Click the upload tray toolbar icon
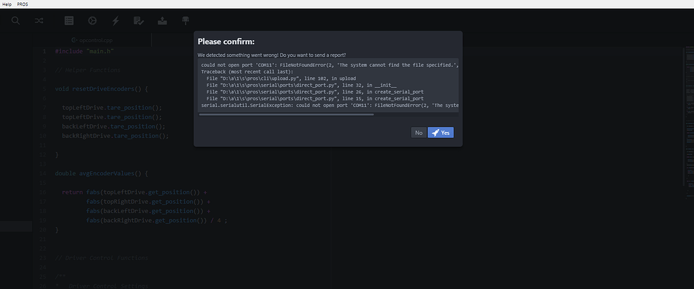Image resolution: width=694 pixels, height=289 pixels. pyautogui.click(x=162, y=21)
